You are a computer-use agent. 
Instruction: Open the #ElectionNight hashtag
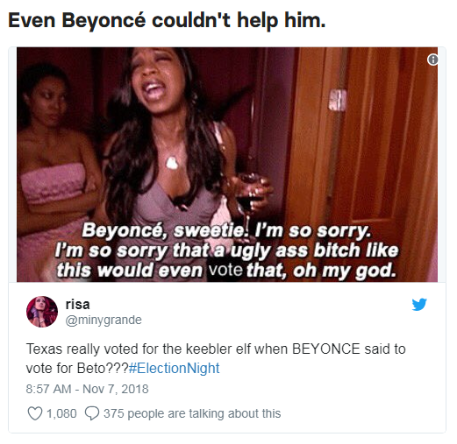point(174,368)
